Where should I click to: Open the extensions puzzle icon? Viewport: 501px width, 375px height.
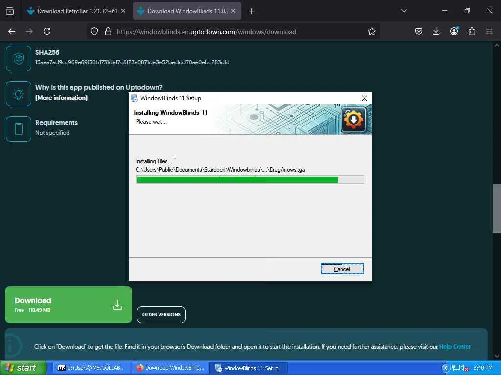(472, 31)
